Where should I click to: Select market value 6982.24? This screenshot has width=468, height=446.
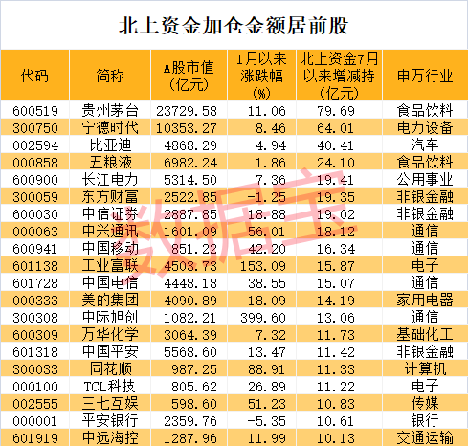[190, 163]
